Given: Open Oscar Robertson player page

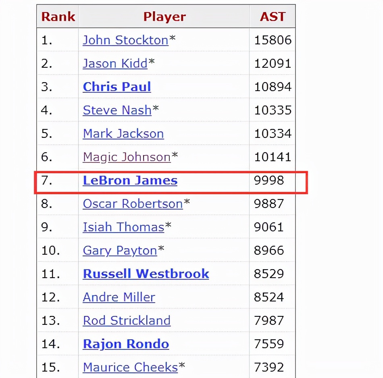Looking at the screenshot, I should [133, 204].
